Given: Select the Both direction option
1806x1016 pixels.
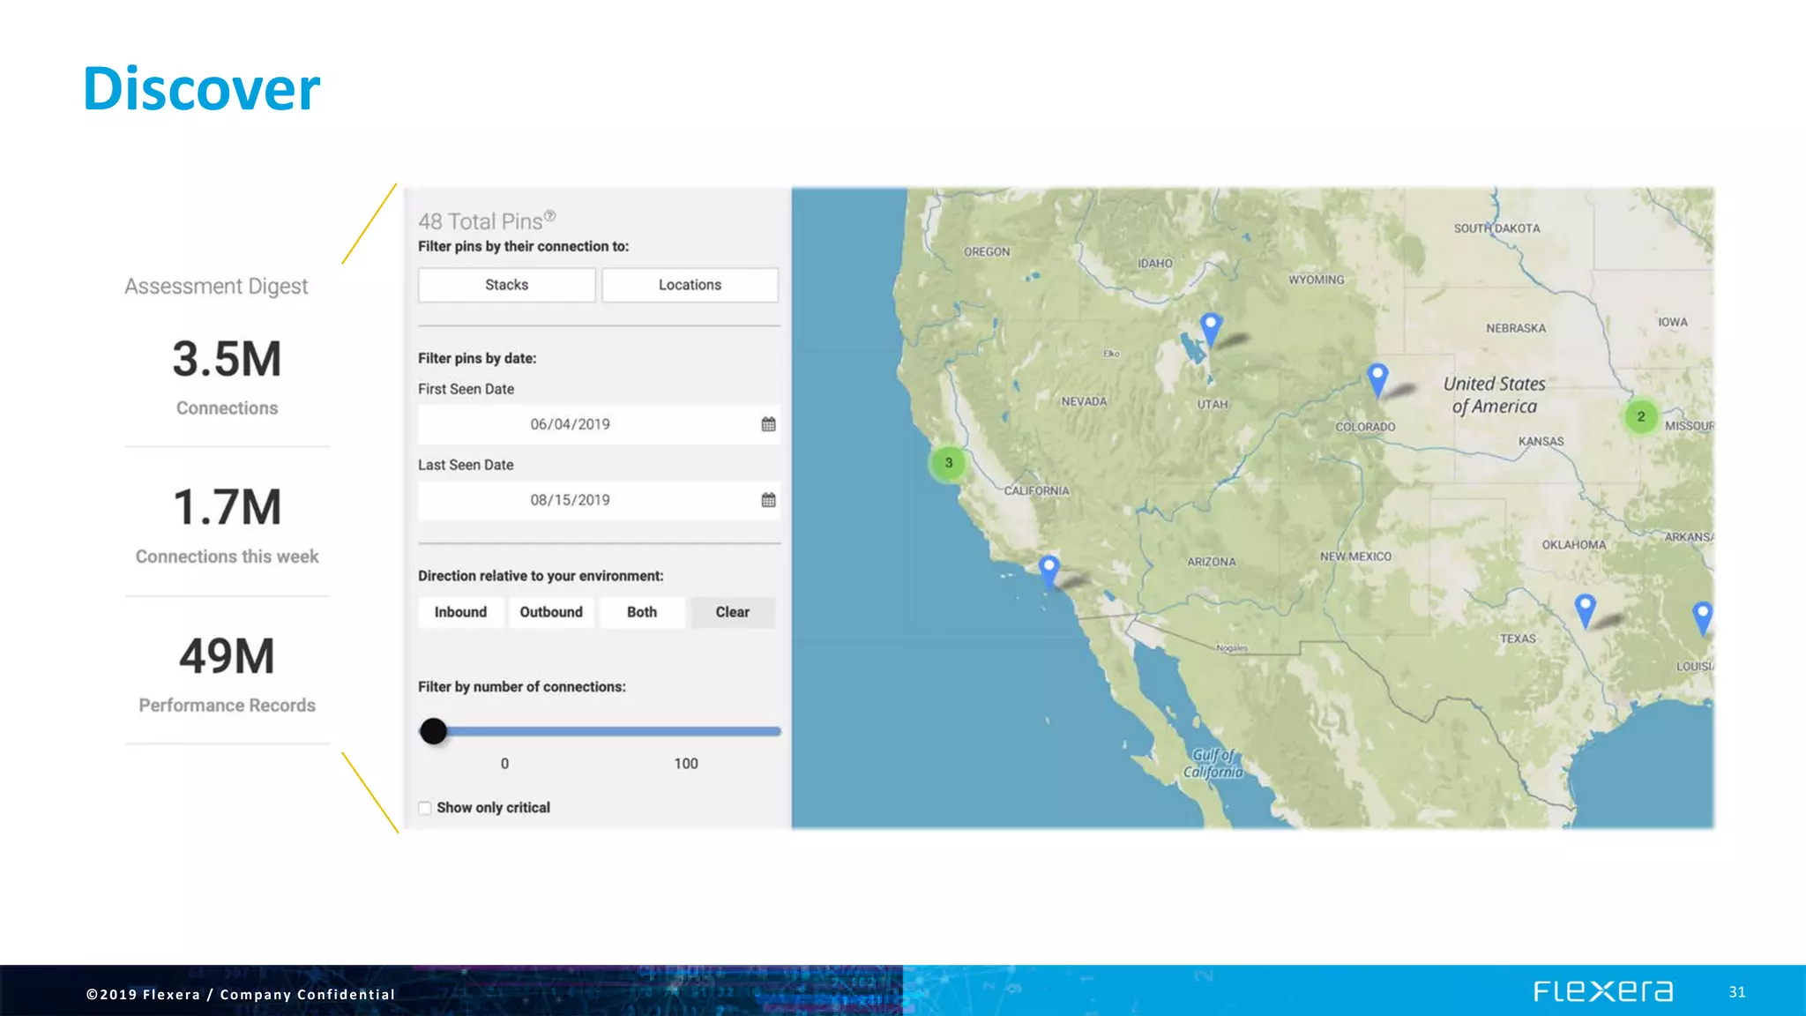Looking at the screenshot, I should pos(642,612).
